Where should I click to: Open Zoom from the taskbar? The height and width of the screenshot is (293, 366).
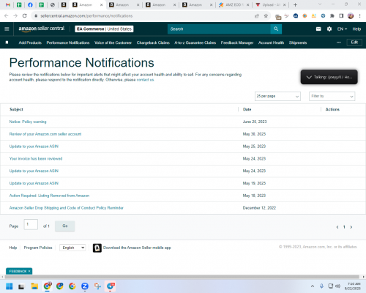coord(85,286)
